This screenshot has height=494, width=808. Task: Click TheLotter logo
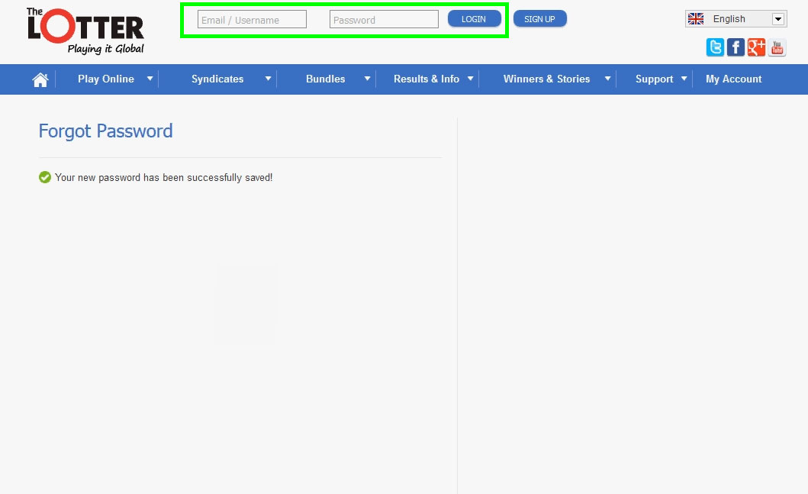coord(85,31)
